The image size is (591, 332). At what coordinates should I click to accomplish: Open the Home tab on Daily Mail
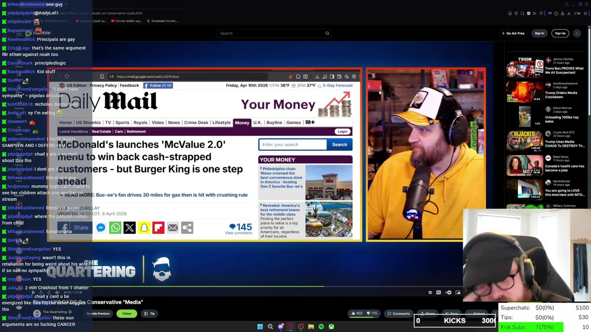65,123
